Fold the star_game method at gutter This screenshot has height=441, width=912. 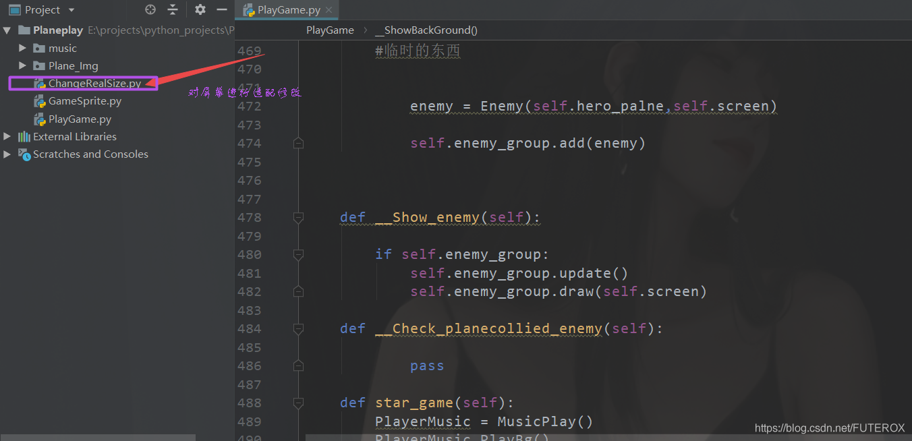298,403
